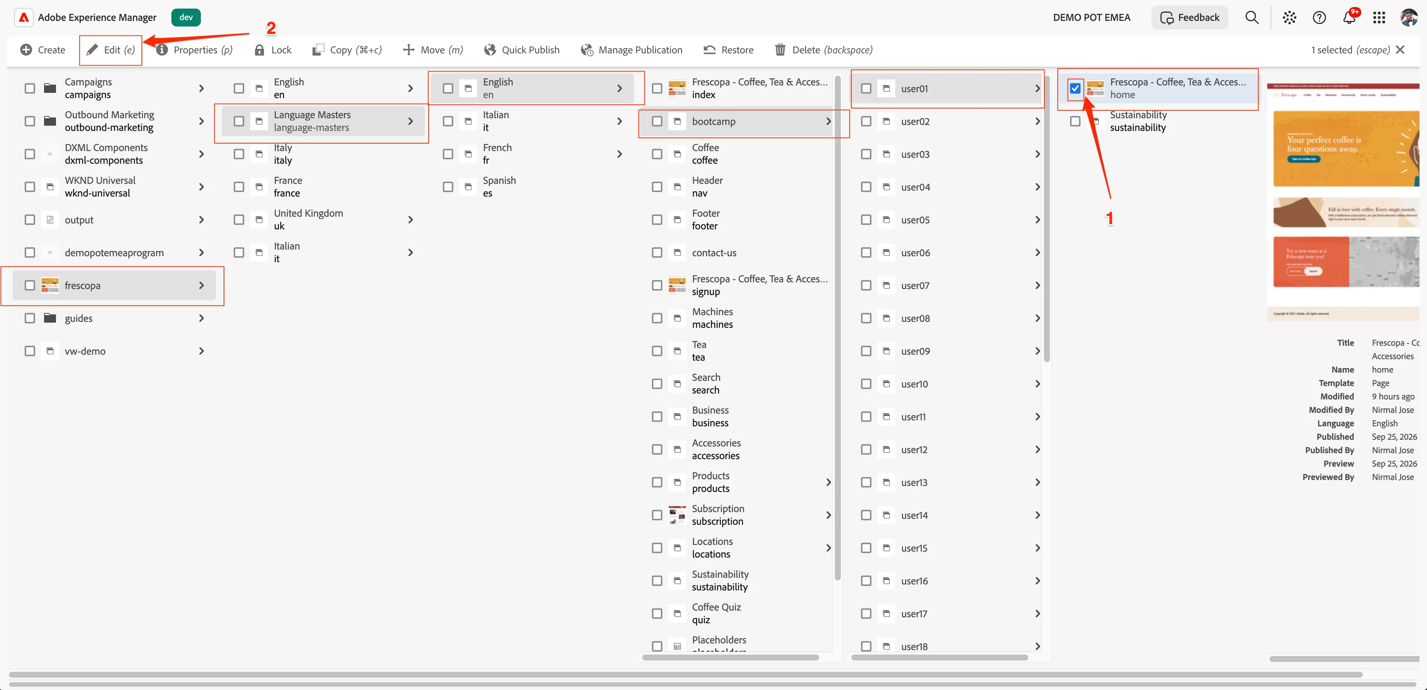Click the Outbound Marketing folder icon
Viewport: 1427px width, 690px height.
click(x=50, y=121)
